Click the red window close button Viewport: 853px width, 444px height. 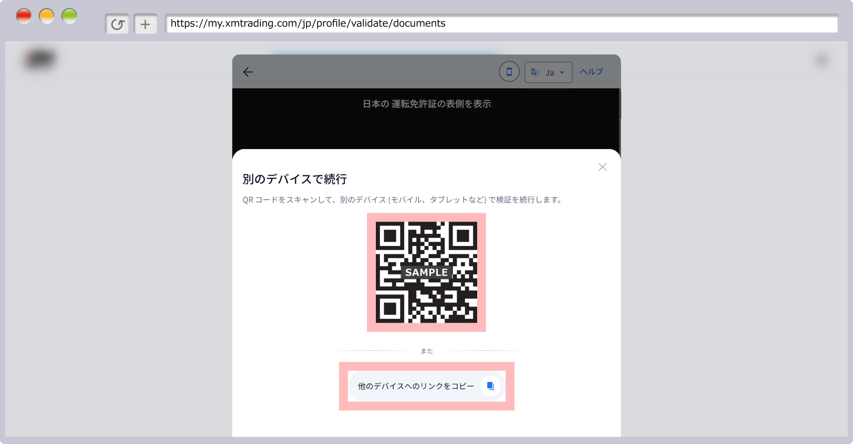click(x=24, y=16)
